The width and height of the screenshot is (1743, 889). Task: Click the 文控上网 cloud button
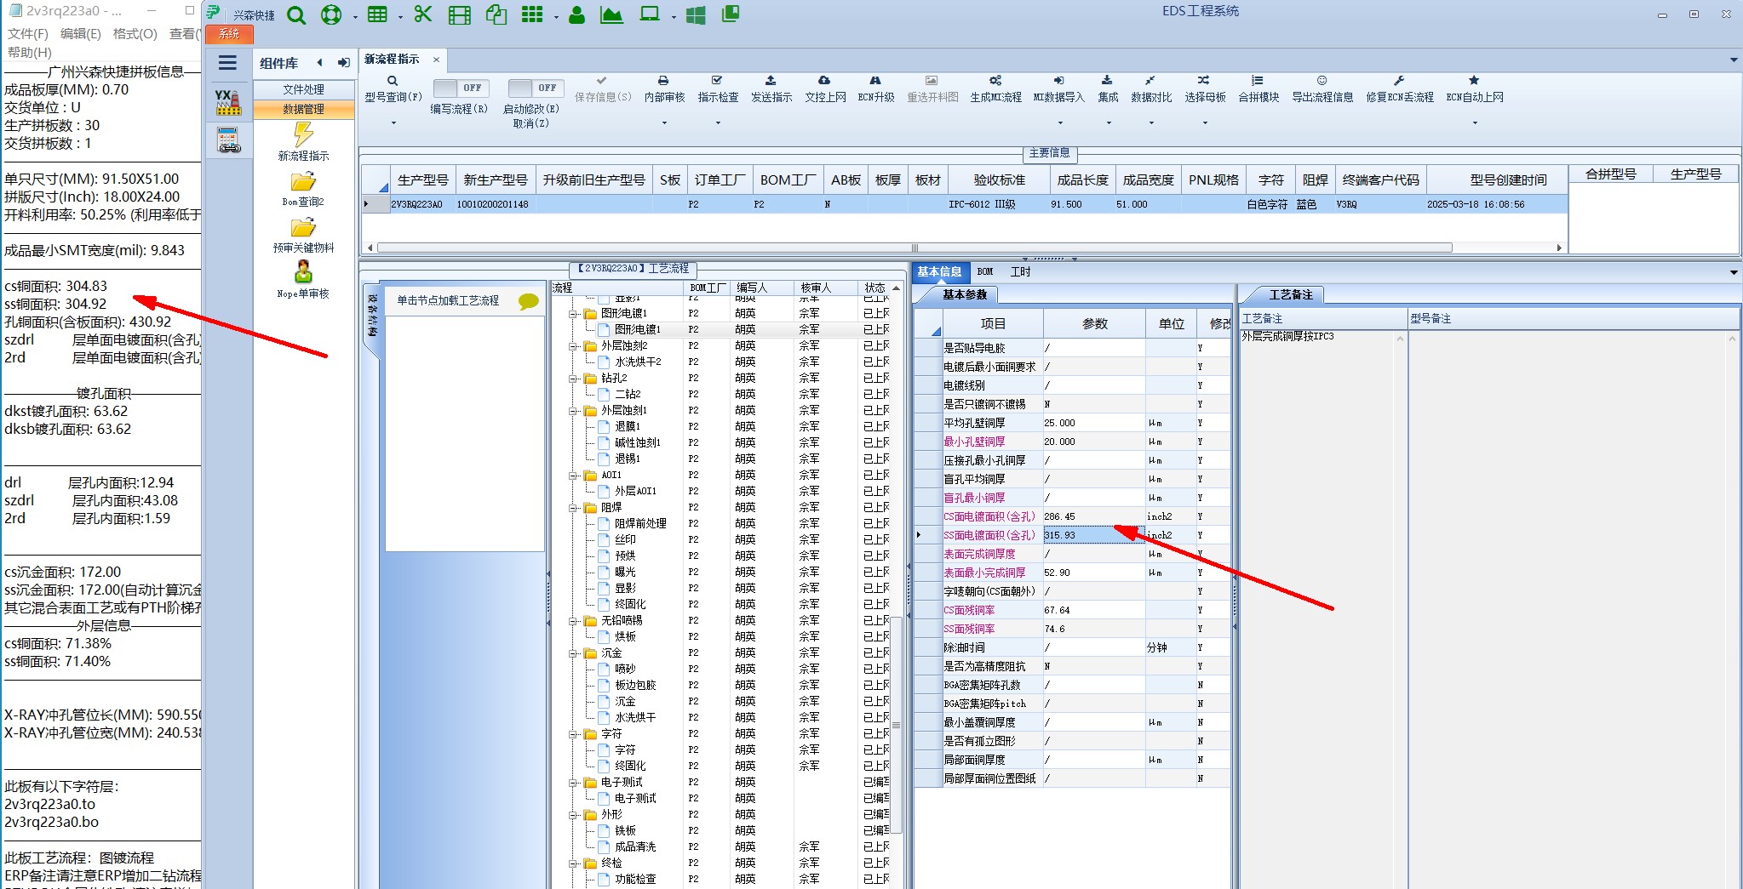click(825, 89)
